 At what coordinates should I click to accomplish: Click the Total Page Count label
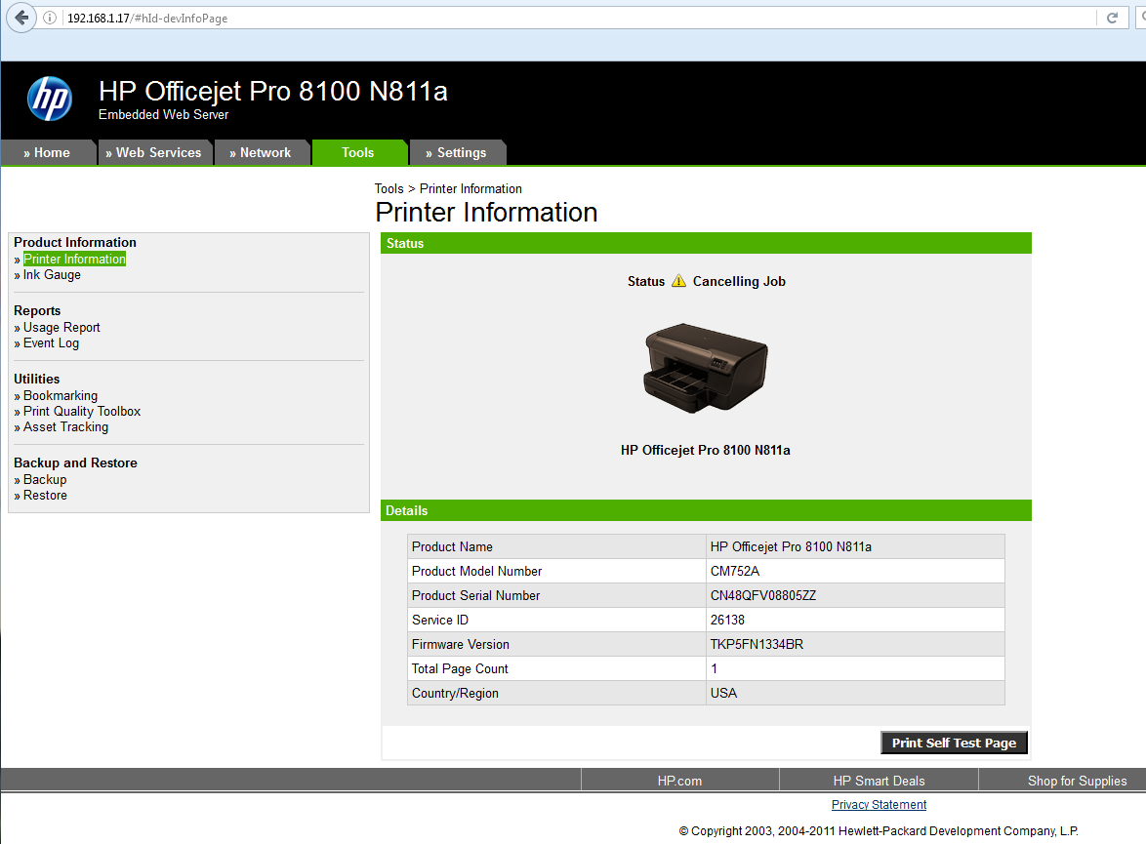(x=460, y=668)
